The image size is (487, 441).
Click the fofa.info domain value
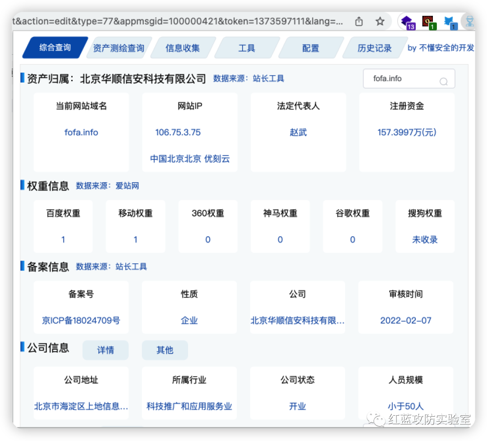[81, 132]
